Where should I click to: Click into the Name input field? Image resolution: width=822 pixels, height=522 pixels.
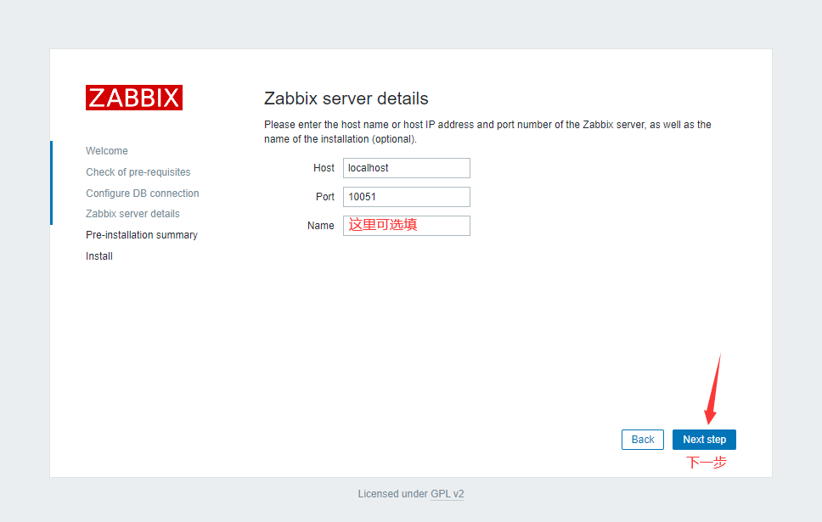point(407,226)
